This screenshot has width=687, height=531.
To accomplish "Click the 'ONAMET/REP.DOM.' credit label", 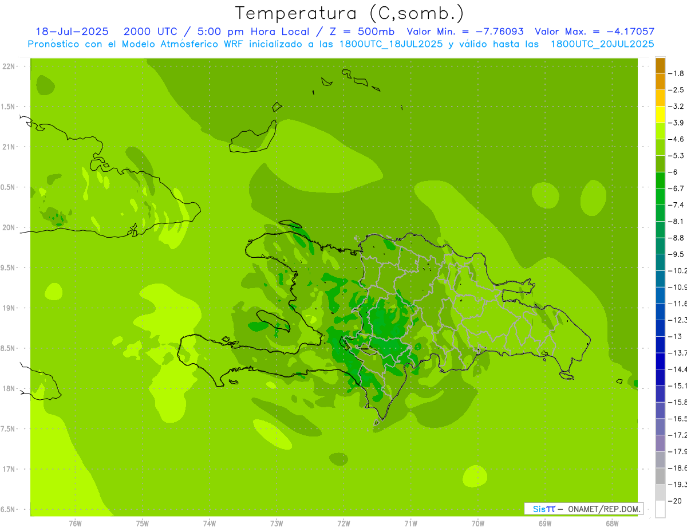I will 604,509.
